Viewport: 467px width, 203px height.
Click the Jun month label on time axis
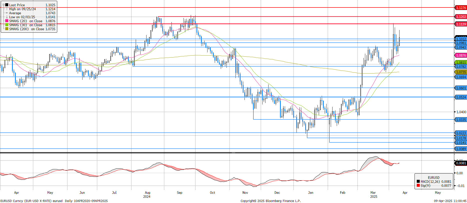tap(82, 193)
